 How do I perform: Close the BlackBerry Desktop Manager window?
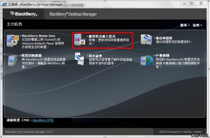(201, 3)
